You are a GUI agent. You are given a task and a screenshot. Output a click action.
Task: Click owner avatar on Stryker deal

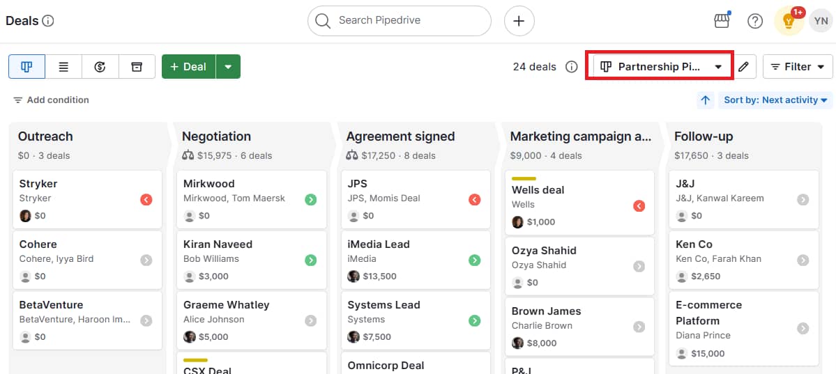[x=25, y=216]
